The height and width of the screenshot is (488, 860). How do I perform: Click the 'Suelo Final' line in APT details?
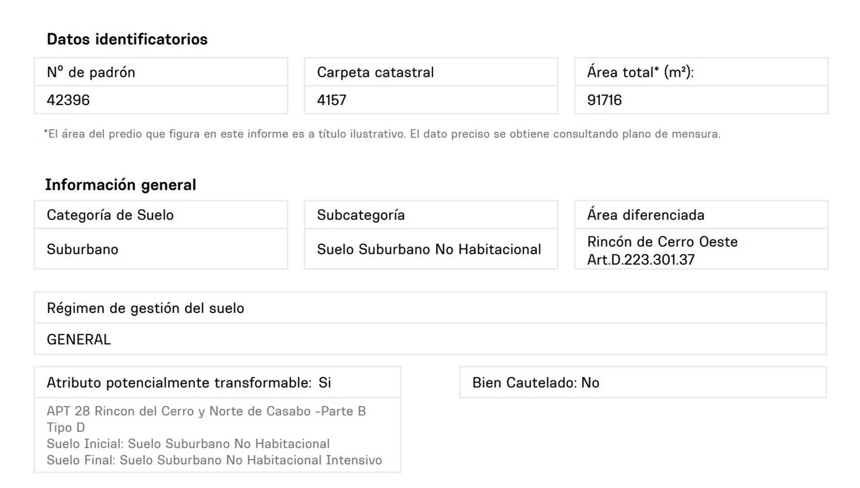(214, 460)
